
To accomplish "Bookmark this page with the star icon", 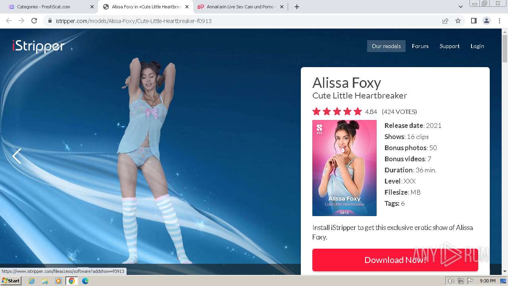I will (458, 21).
